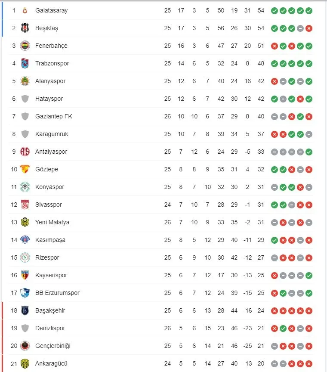Viewport: 327px width, 372px height.
Task: Click the Kayserispor club crest icon
Action: [x=25, y=275]
